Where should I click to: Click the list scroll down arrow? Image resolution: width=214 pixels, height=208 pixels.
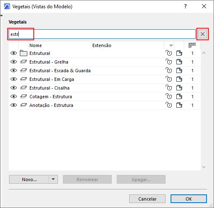(204, 167)
